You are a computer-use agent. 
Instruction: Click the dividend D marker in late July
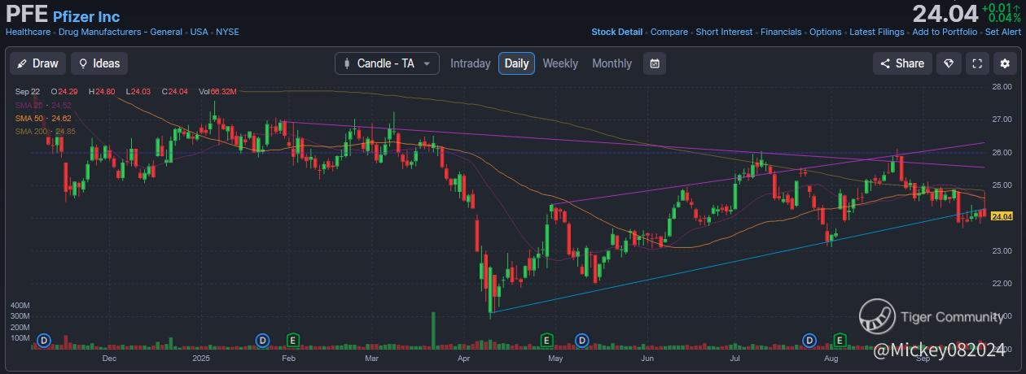pos(809,339)
